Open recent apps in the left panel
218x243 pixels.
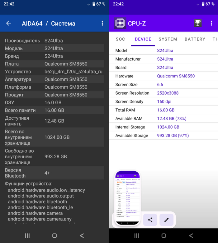(27, 236)
